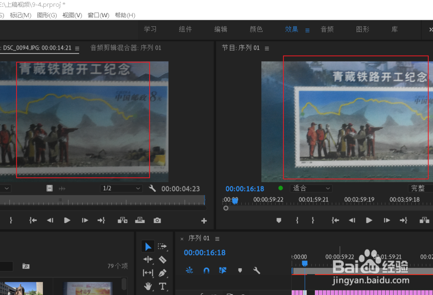Viewport: 433px width, 295px height.
Task: Switch to 音频剪辑混合器 tab
Action: pos(126,48)
